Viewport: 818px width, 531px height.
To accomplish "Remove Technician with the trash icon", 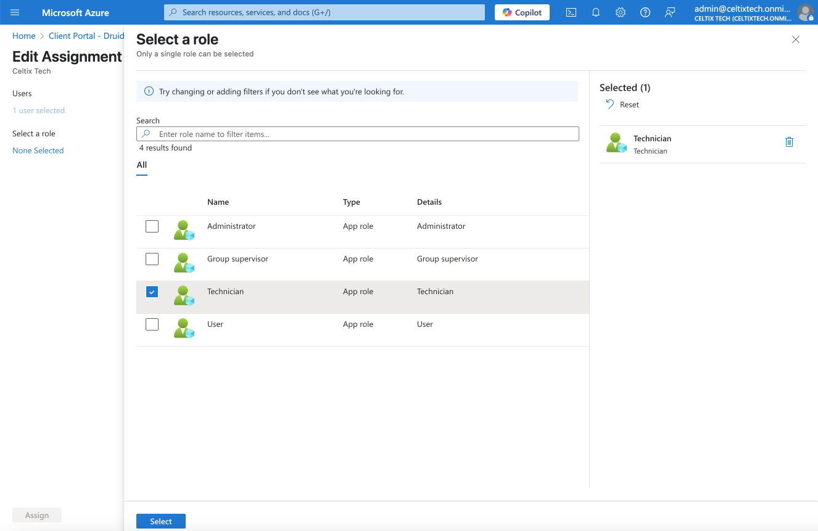I will [x=789, y=142].
